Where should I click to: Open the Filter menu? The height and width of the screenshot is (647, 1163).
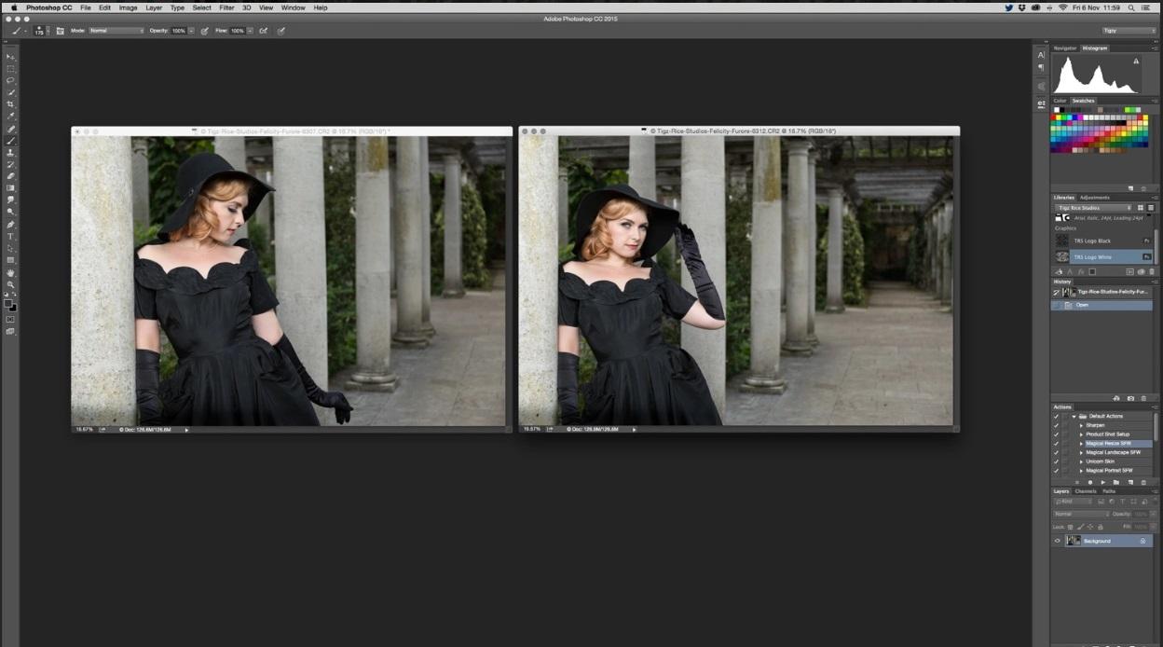tap(226, 7)
